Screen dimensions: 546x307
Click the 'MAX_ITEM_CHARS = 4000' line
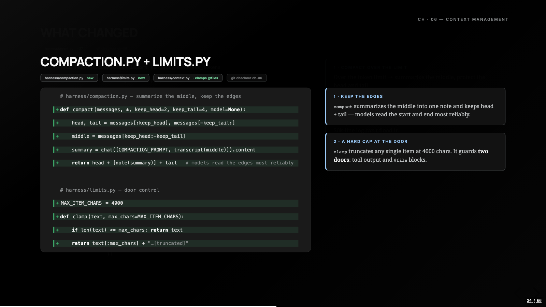coord(176,203)
